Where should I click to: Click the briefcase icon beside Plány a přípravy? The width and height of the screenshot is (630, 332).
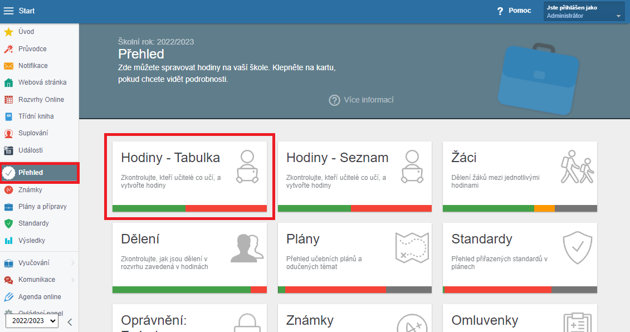coord(8,207)
